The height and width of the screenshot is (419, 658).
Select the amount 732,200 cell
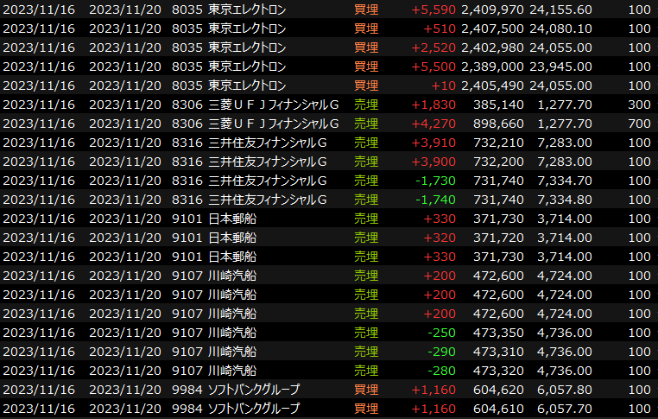[x=498, y=162]
